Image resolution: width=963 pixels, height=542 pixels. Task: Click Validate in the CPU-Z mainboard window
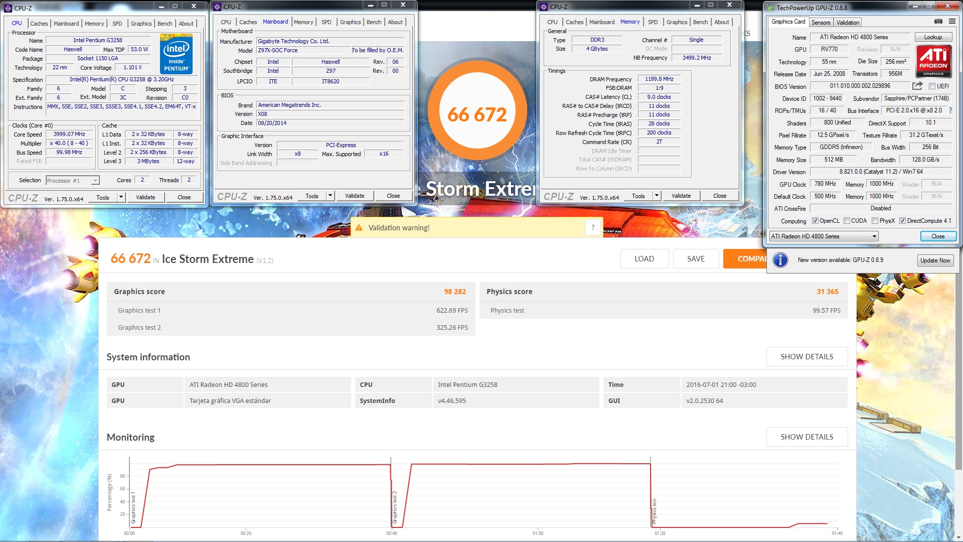pyautogui.click(x=355, y=196)
